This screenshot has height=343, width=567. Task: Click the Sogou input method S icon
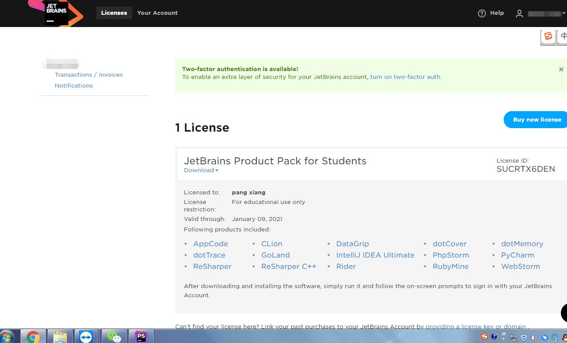click(x=548, y=37)
